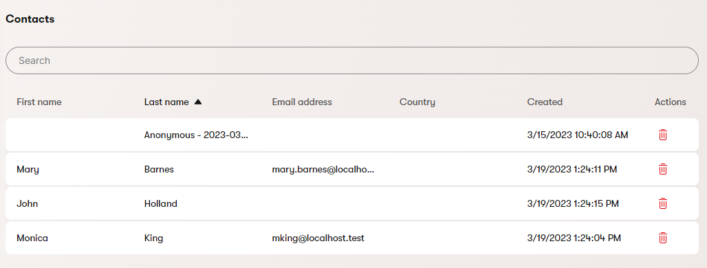
Task: Click into the Search contacts field
Action: coord(351,60)
